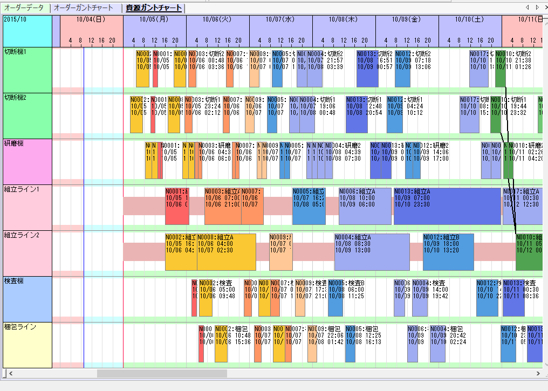Select the 検査機 resource row header

(x=28, y=299)
